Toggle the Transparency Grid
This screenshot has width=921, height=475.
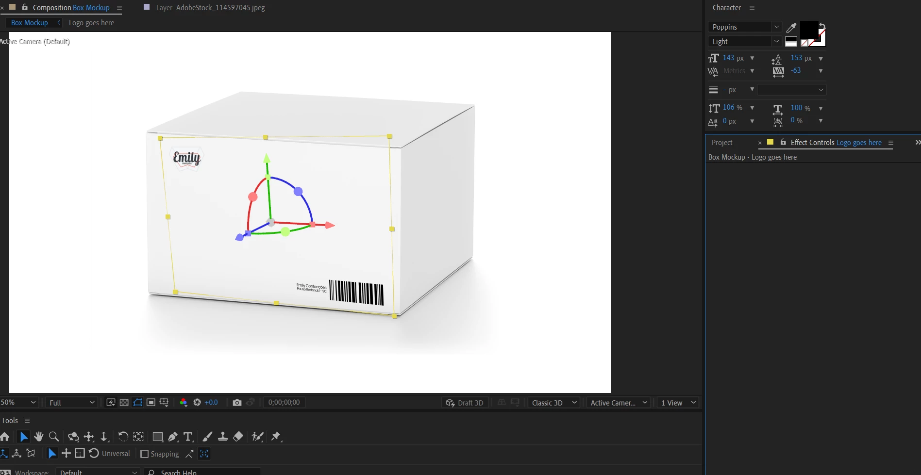coord(124,403)
